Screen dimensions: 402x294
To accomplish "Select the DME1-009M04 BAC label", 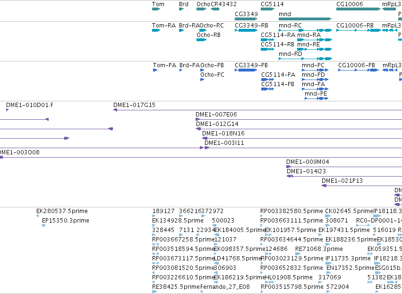I will click(308, 162).
